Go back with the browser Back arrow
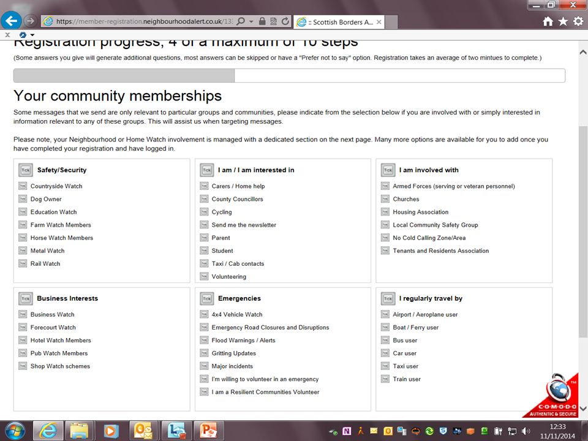This screenshot has width=588, height=441. [x=11, y=21]
